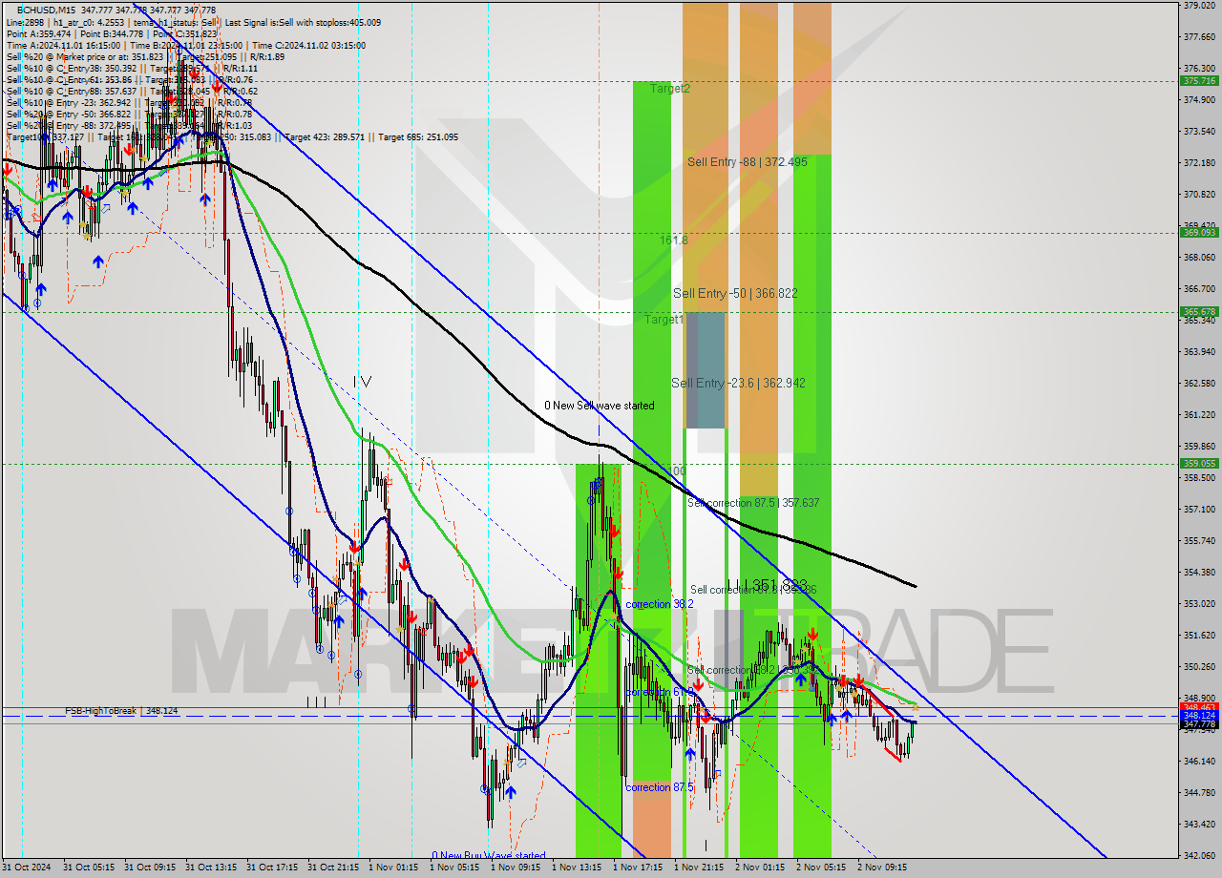Click the Target1 label on the chart
1222x878 pixels.
pyautogui.click(x=664, y=320)
